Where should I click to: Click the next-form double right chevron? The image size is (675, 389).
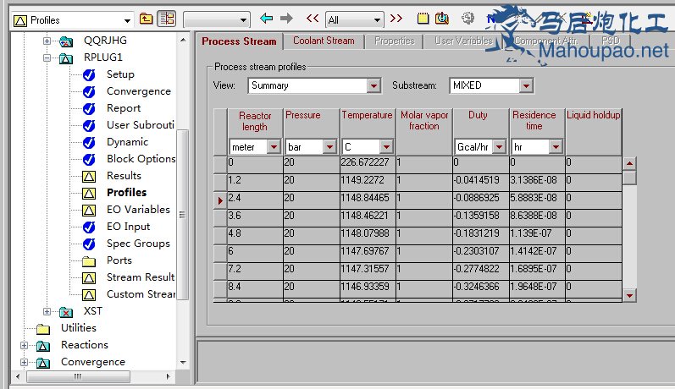click(396, 19)
